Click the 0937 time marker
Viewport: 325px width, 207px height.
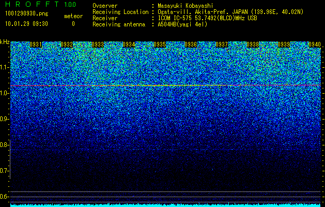pos(222,45)
